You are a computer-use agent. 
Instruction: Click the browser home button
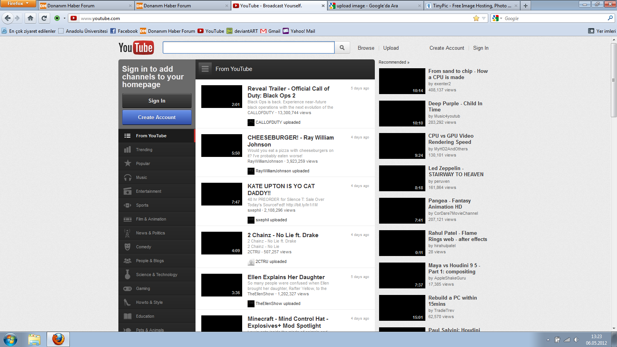click(30, 18)
